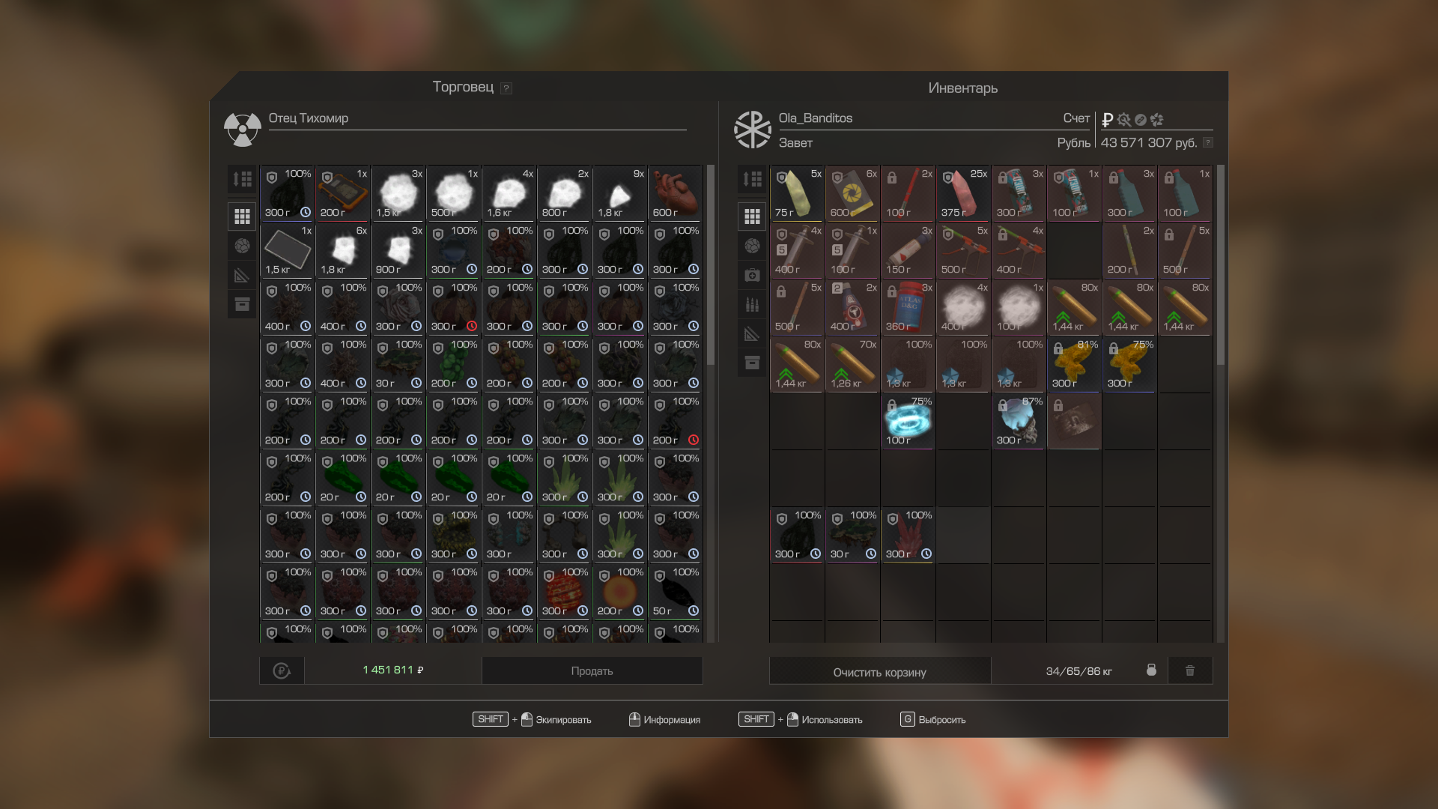
Task: Select the heart item weighing 600 г
Action: [x=676, y=193]
